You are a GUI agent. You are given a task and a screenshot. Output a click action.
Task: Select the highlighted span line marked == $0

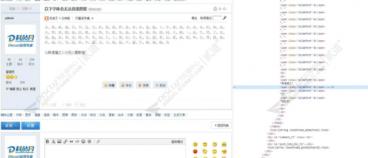[300, 87]
